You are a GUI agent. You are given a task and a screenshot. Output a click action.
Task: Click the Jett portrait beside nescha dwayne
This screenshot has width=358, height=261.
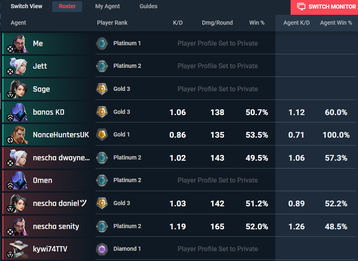pos(19,158)
